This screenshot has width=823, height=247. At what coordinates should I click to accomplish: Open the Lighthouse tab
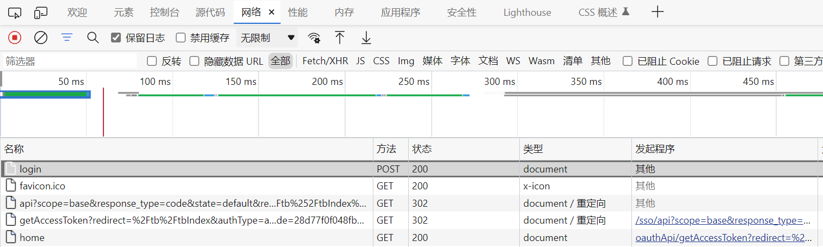(527, 13)
